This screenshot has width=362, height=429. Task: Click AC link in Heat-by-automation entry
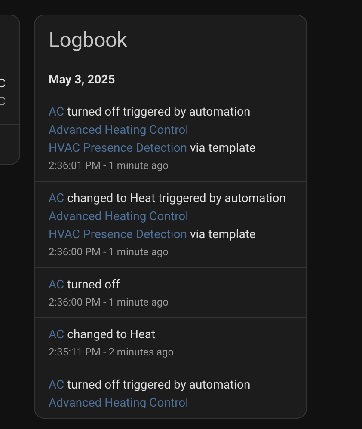(56, 198)
